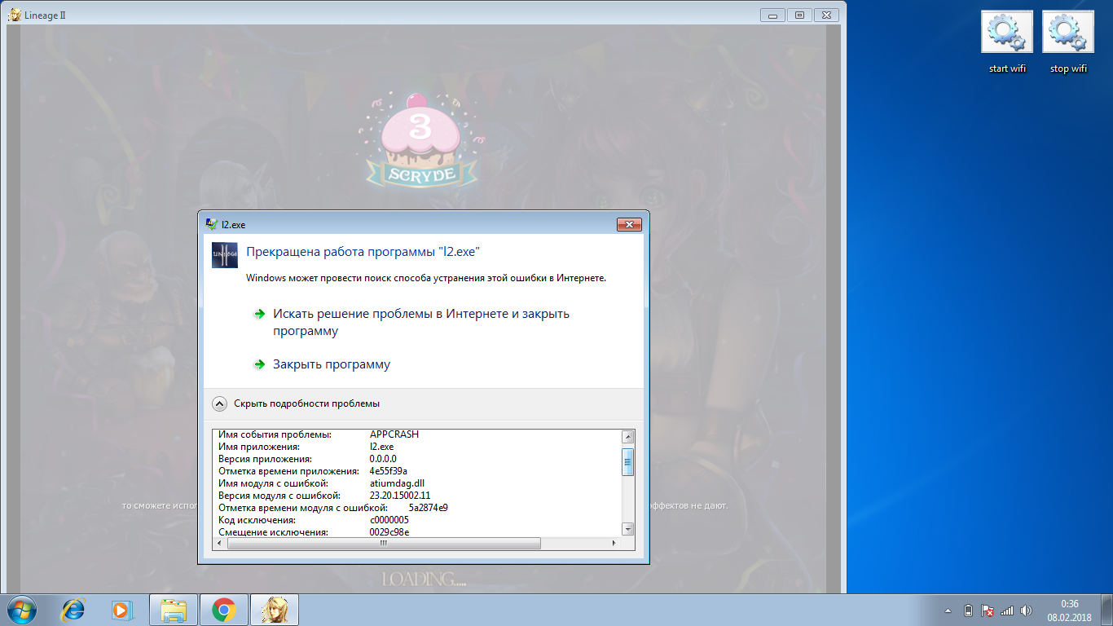The height and width of the screenshot is (626, 1113).
Task: Click the horizontal scrollbar right arrow
Action: pyautogui.click(x=614, y=543)
